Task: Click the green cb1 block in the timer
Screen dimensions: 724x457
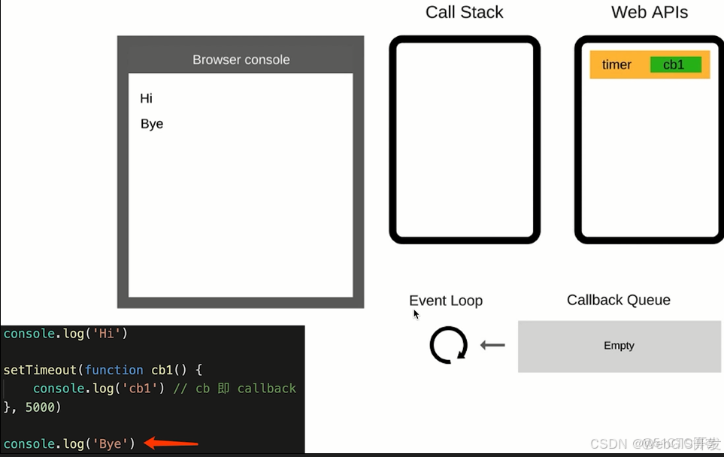Action: (676, 65)
